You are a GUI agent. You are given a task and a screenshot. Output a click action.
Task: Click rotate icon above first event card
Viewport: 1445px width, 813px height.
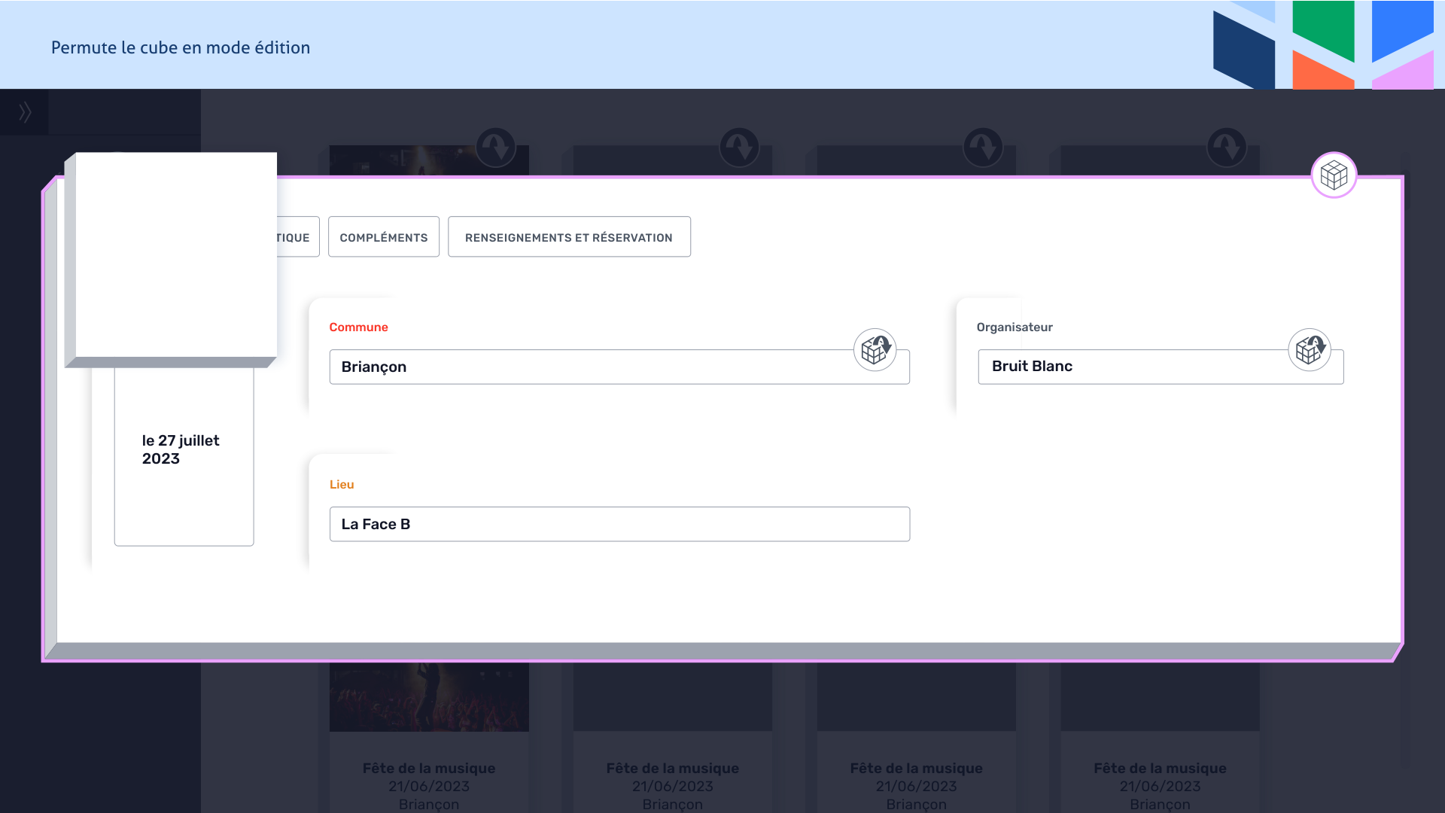tap(495, 147)
